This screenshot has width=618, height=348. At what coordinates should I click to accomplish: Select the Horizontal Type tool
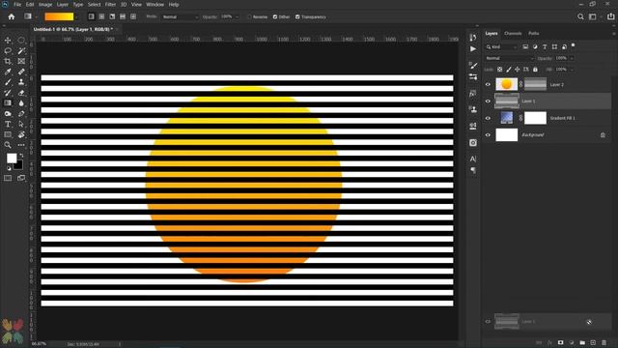coord(8,124)
